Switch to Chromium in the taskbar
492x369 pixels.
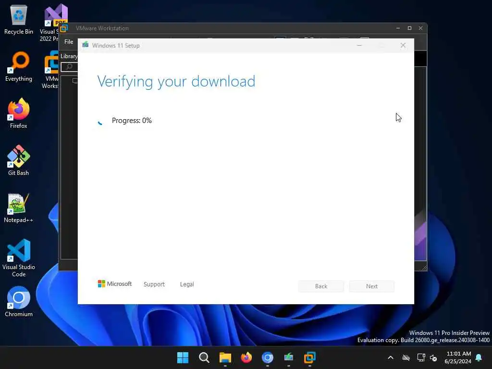pyautogui.click(x=267, y=357)
